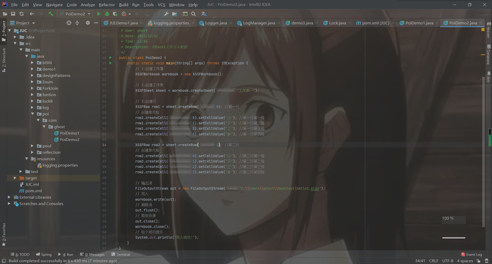492x264 pixels.
Task: Open the Analyze menu
Action: point(88,5)
